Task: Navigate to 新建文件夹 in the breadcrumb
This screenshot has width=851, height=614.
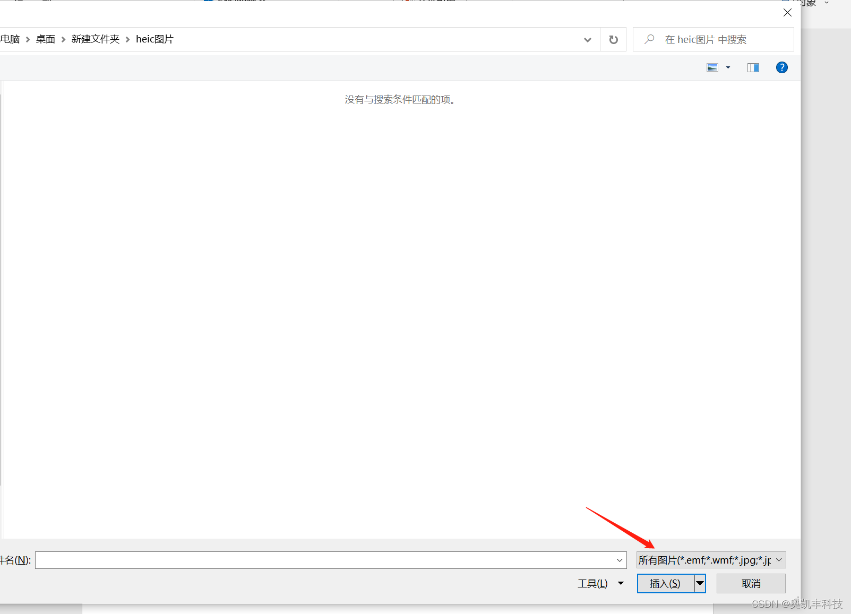Action: pos(96,39)
